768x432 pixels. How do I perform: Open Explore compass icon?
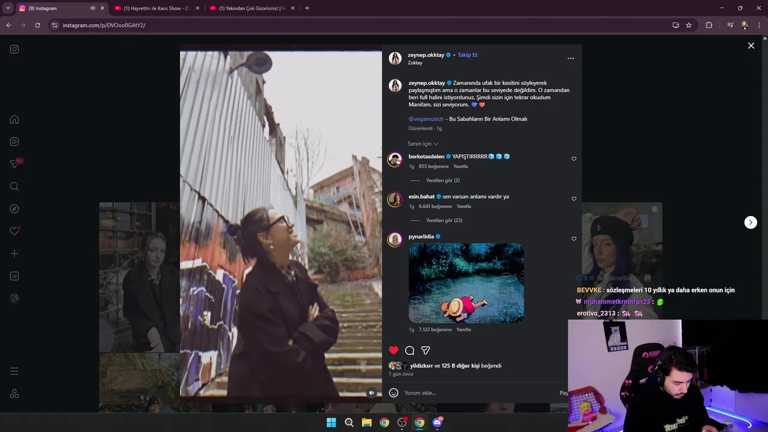coord(14,209)
